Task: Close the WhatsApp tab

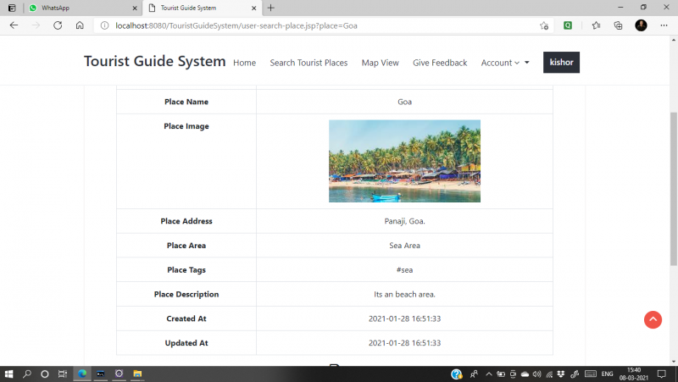Action: pyautogui.click(x=135, y=8)
